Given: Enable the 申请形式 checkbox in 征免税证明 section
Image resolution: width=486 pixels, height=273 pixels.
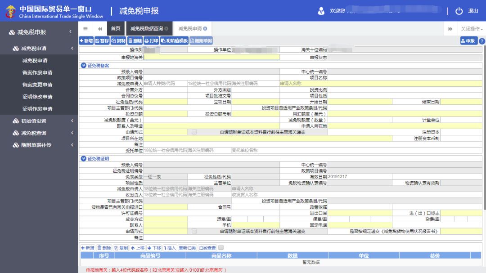Looking at the screenshot, I should [194, 232].
